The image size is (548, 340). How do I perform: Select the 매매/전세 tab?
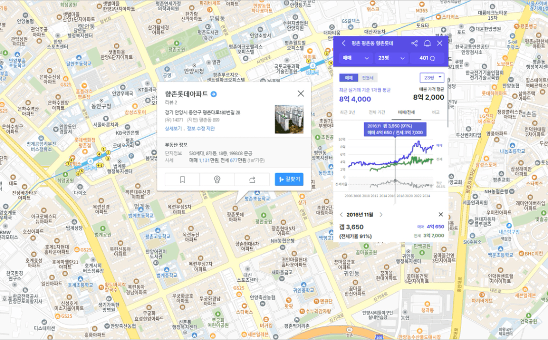(x=406, y=112)
